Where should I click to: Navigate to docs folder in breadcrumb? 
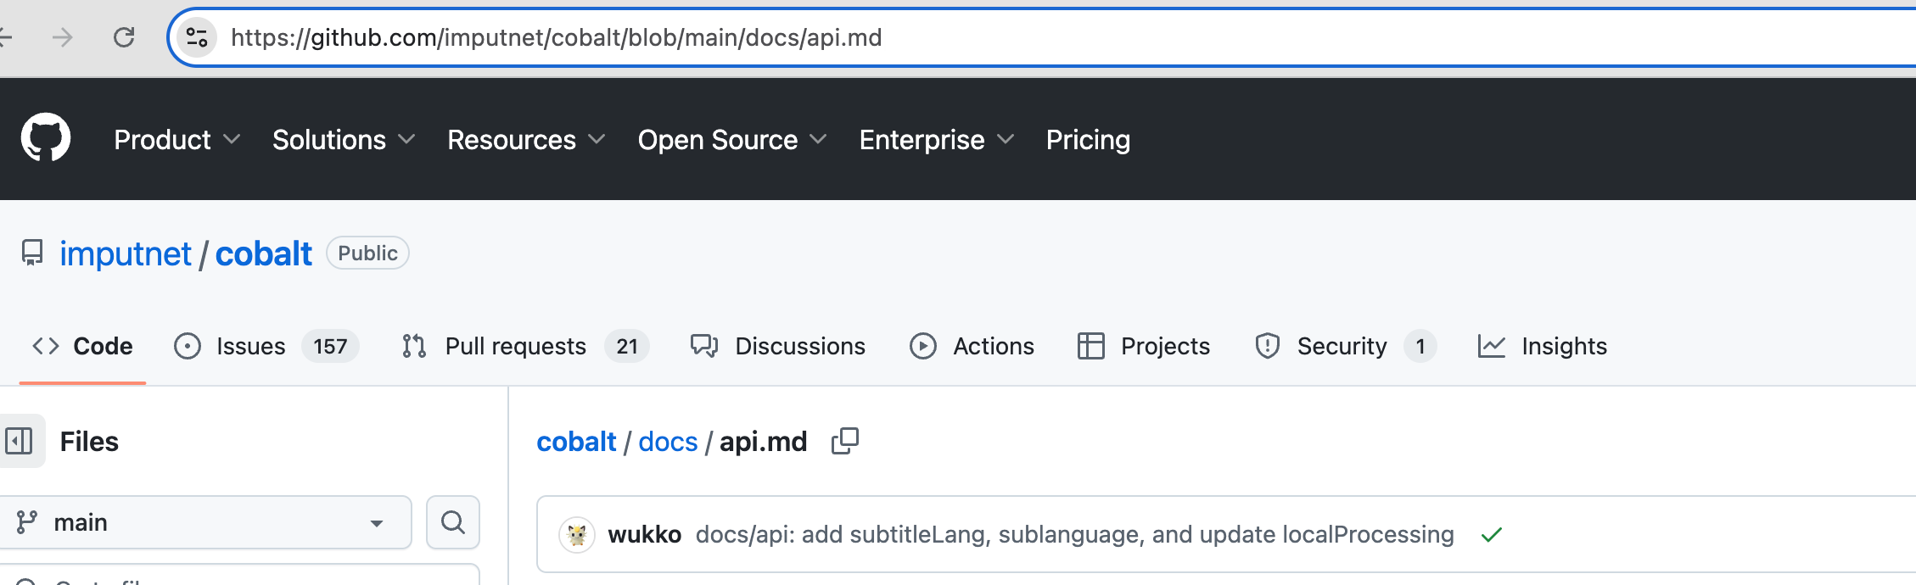pyautogui.click(x=668, y=442)
